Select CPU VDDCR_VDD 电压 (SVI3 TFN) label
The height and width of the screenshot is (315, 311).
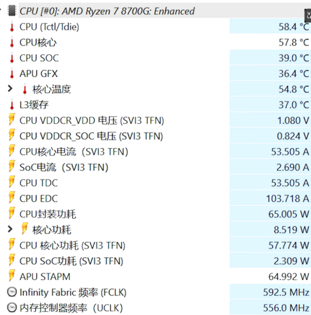tap(92, 120)
